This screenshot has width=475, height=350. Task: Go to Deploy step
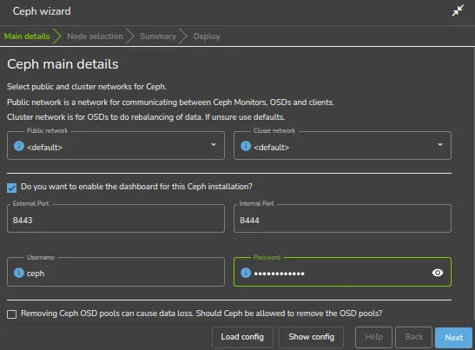[x=207, y=36]
